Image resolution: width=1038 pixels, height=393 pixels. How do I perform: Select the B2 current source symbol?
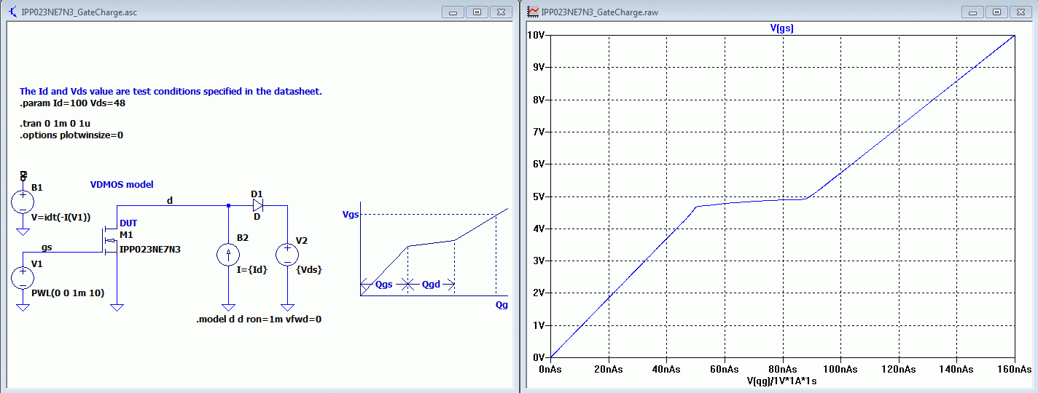click(228, 254)
